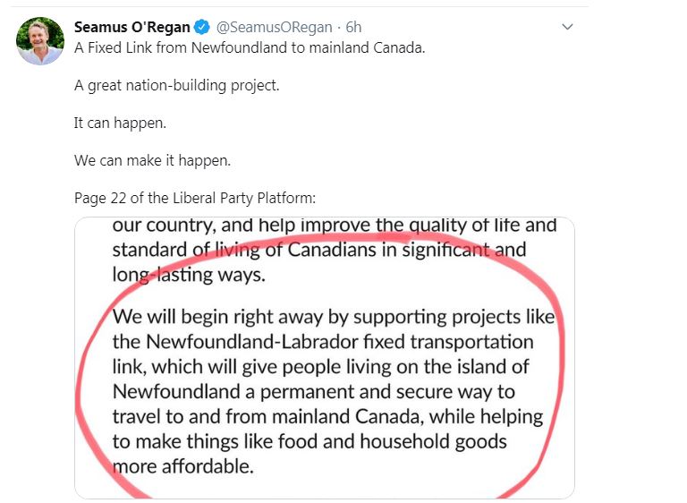Click the 'We can make it happen.' line
This screenshot has width=687, height=503.
point(152,160)
